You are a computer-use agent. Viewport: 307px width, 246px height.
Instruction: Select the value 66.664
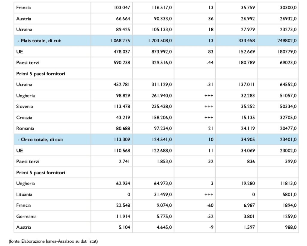(123, 19)
